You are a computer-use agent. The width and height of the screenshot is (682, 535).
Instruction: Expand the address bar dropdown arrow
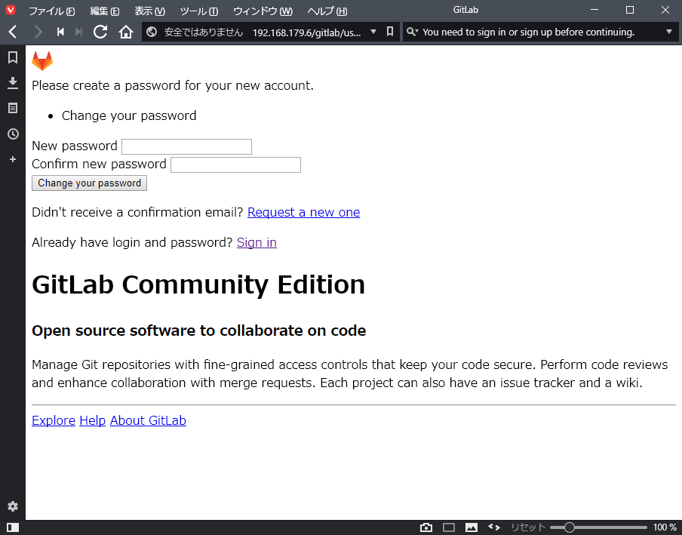373,32
